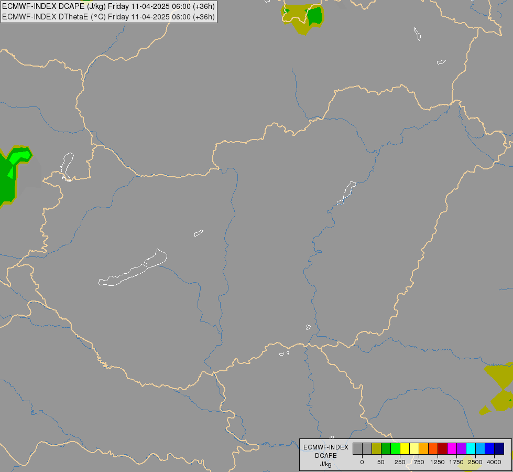Select the bright yellow legend swatch

click(405, 449)
